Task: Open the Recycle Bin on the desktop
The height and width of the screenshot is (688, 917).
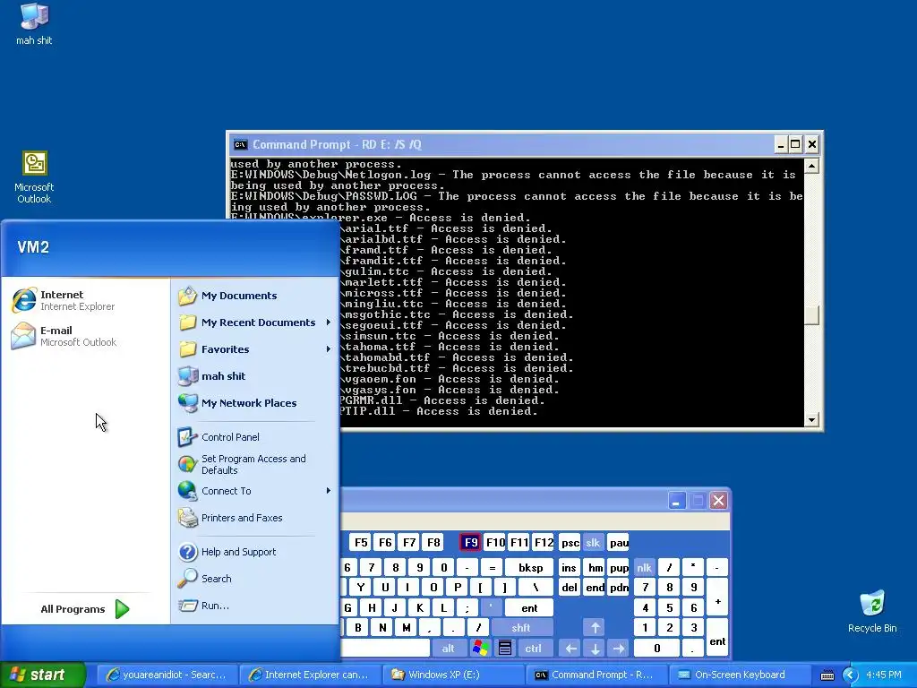Action: pyautogui.click(x=872, y=611)
